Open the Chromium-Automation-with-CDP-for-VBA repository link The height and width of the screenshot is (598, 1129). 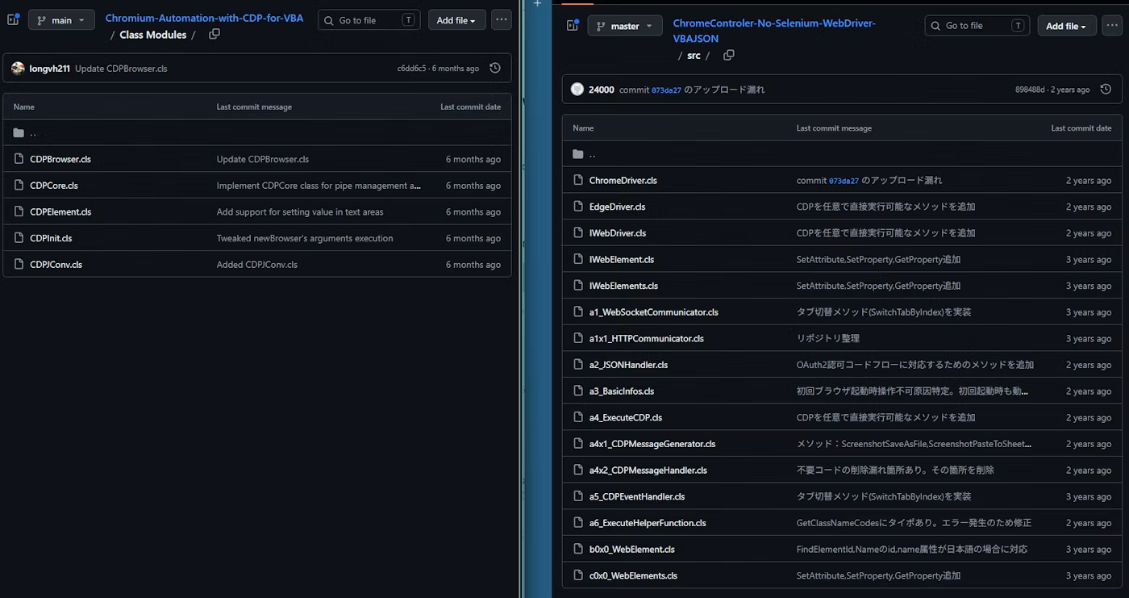pyautogui.click(x=204, y=18)
